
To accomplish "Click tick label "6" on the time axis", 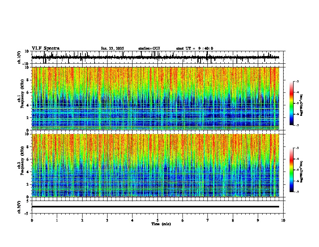I will click(x=183, y=220).
